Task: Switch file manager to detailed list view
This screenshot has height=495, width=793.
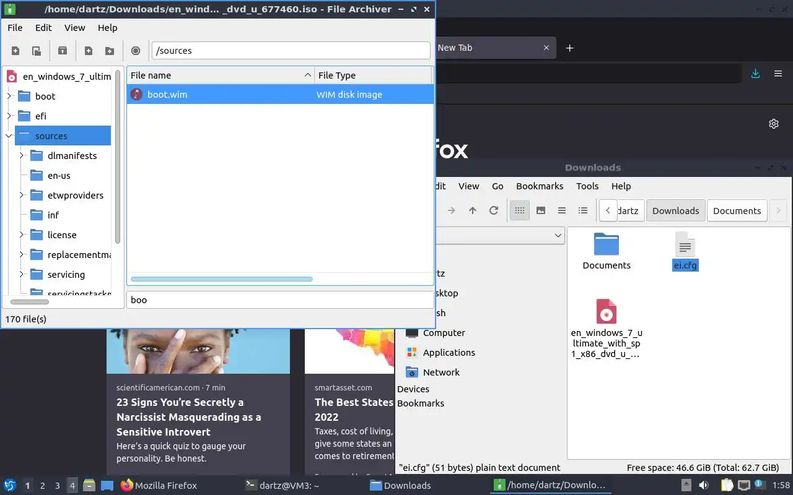Action: point(583,210)
